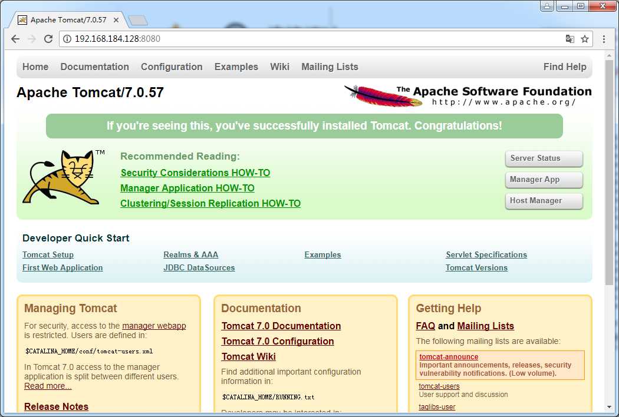
Task: Click the Recommended Reading: heading
Action: click(180, 156)
